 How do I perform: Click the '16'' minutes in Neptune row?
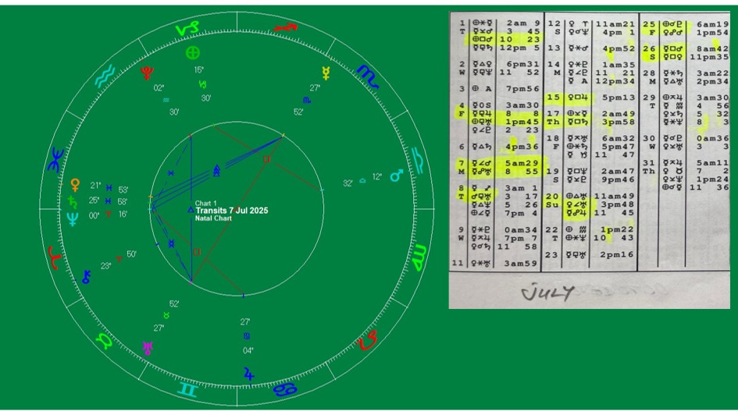pyautogui.click(x=123, y=215)
